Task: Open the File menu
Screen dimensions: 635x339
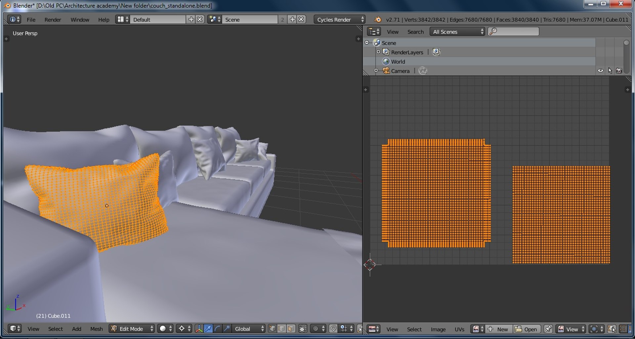Action: coord(31,19)
